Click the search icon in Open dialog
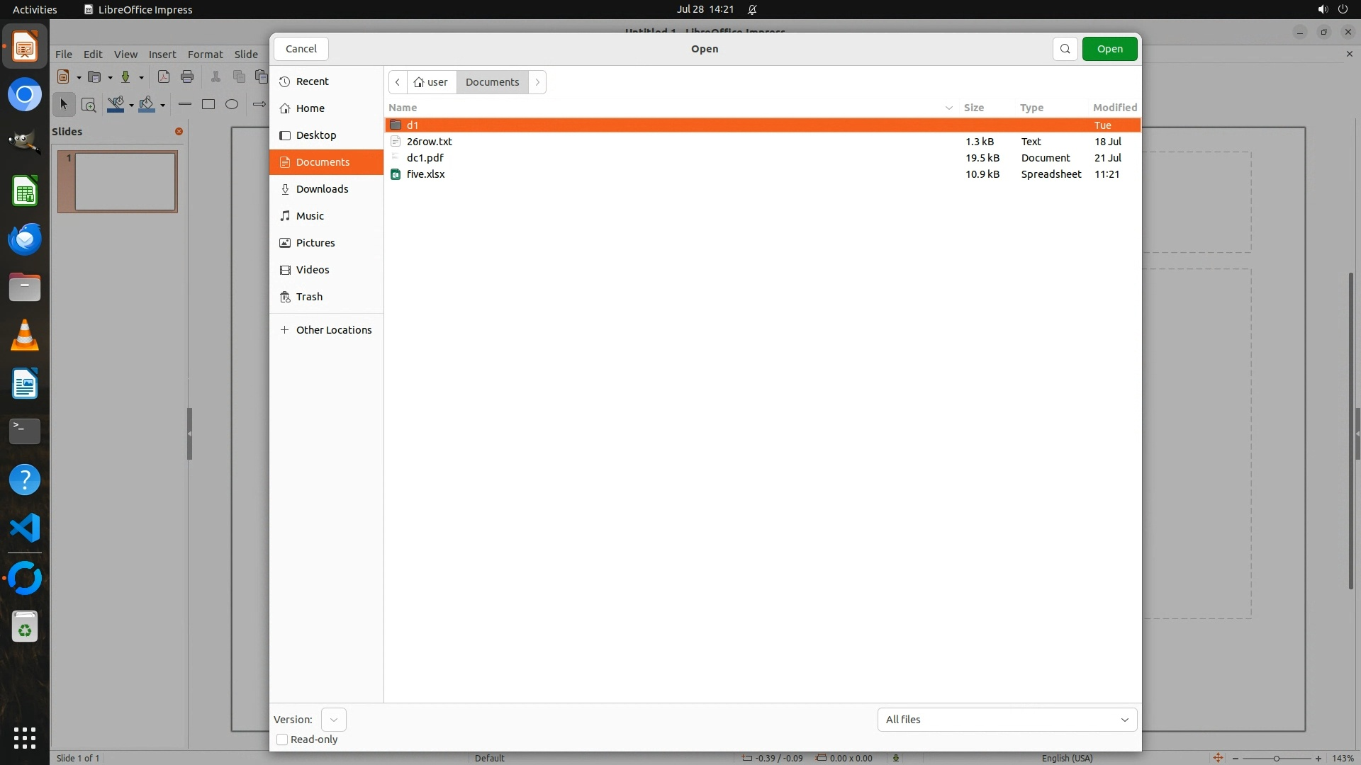This screenshot has height=765, width=1361. 1065,49
